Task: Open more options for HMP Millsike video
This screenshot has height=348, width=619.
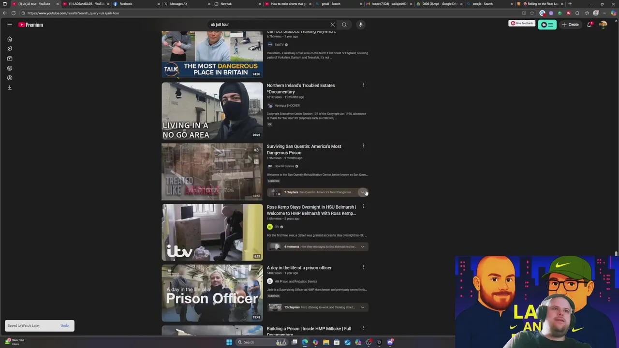Action: click(364, 328)
